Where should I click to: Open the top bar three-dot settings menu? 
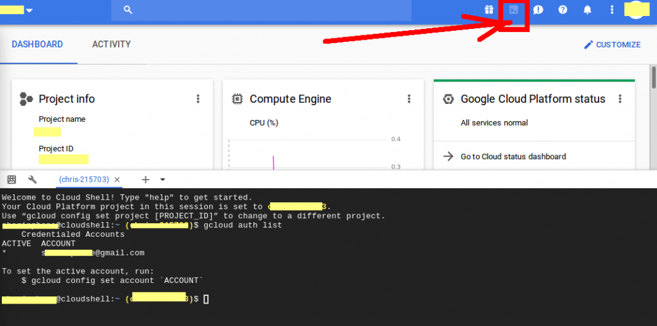click(x=611, y=10)
